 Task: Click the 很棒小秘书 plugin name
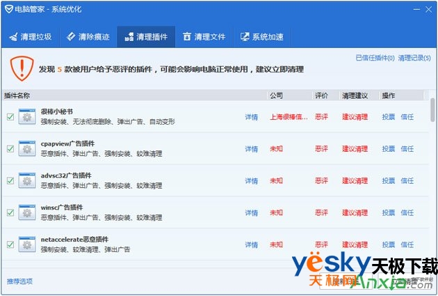click(57, 111)
